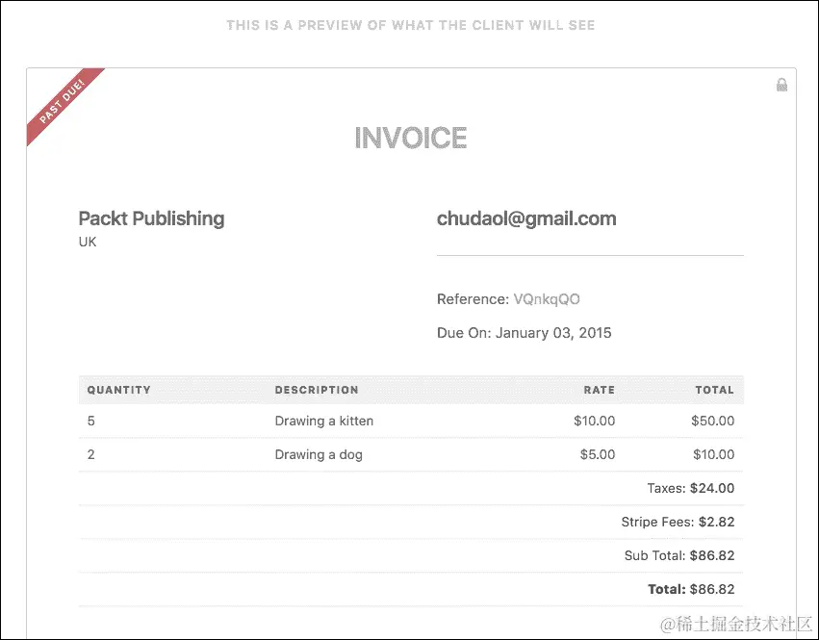Click quantity 5 in the kitten row
The height and width of the screenshot is (640, 819).
coord(90,421)
